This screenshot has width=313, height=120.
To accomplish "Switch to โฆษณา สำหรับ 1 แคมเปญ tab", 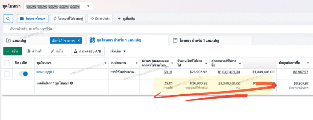I will coord(211,41).
